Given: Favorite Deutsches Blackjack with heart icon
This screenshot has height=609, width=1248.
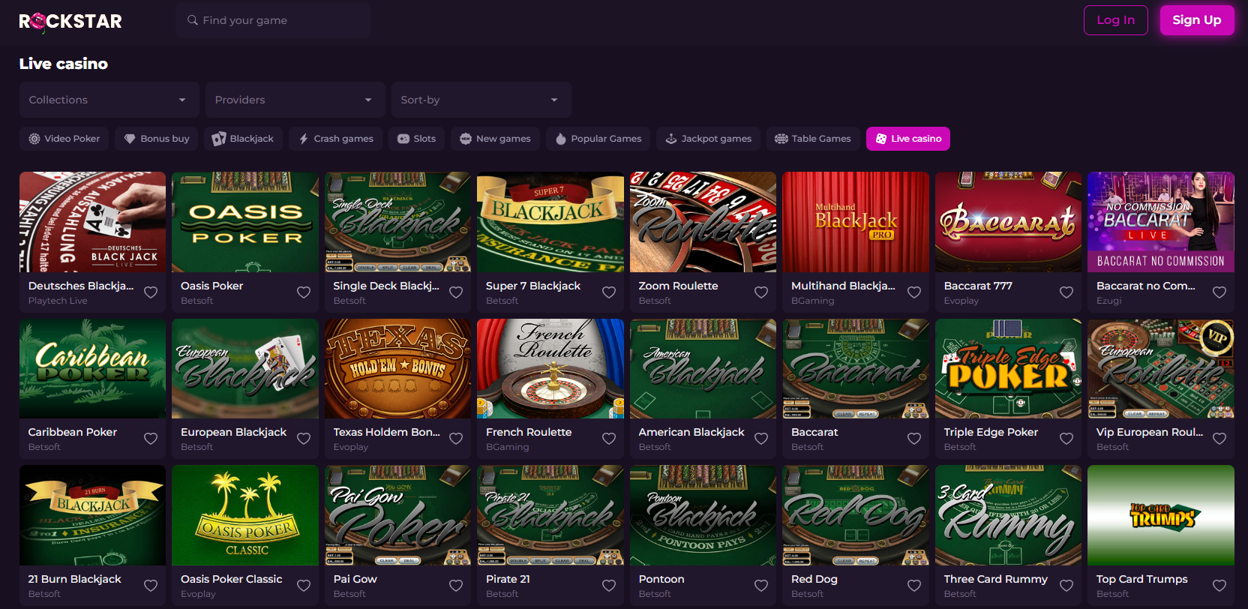Looking at the screenshot, I should pyautogui.click(x=151, y=292).
